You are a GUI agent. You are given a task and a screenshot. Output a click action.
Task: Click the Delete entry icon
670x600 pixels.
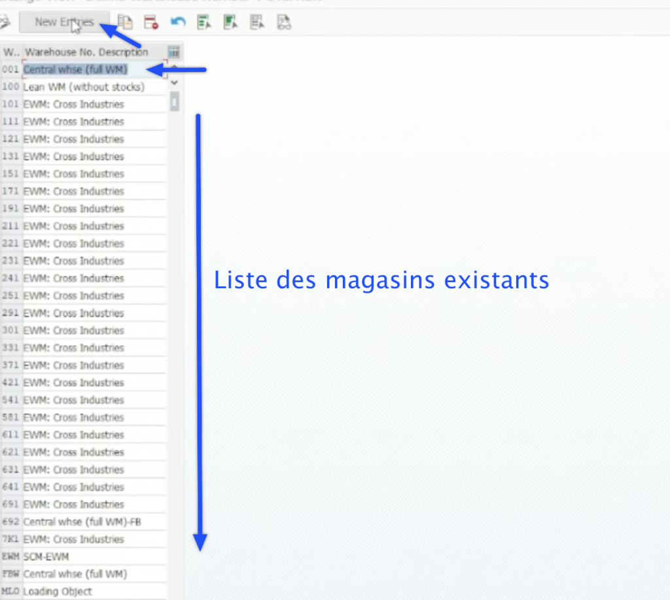point(151,22)
